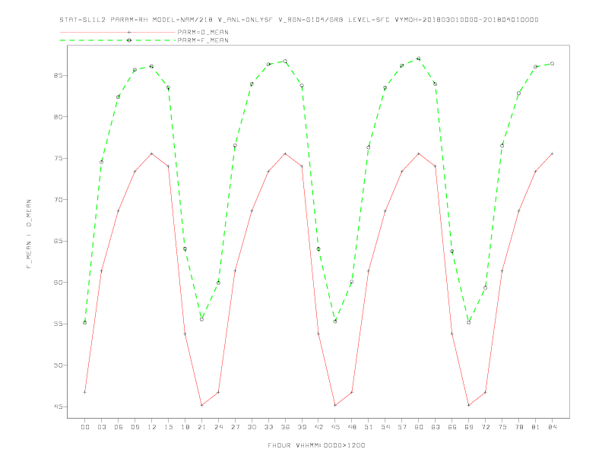Click the x-axis tick label 63

tap(436, 427)
